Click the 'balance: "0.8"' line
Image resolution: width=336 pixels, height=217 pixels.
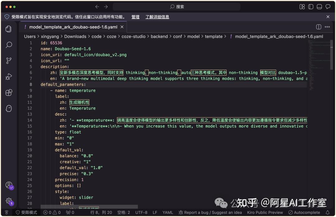click(76, 156)
